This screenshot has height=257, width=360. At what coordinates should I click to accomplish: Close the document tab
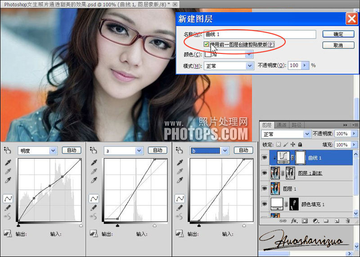click(175, 4)
